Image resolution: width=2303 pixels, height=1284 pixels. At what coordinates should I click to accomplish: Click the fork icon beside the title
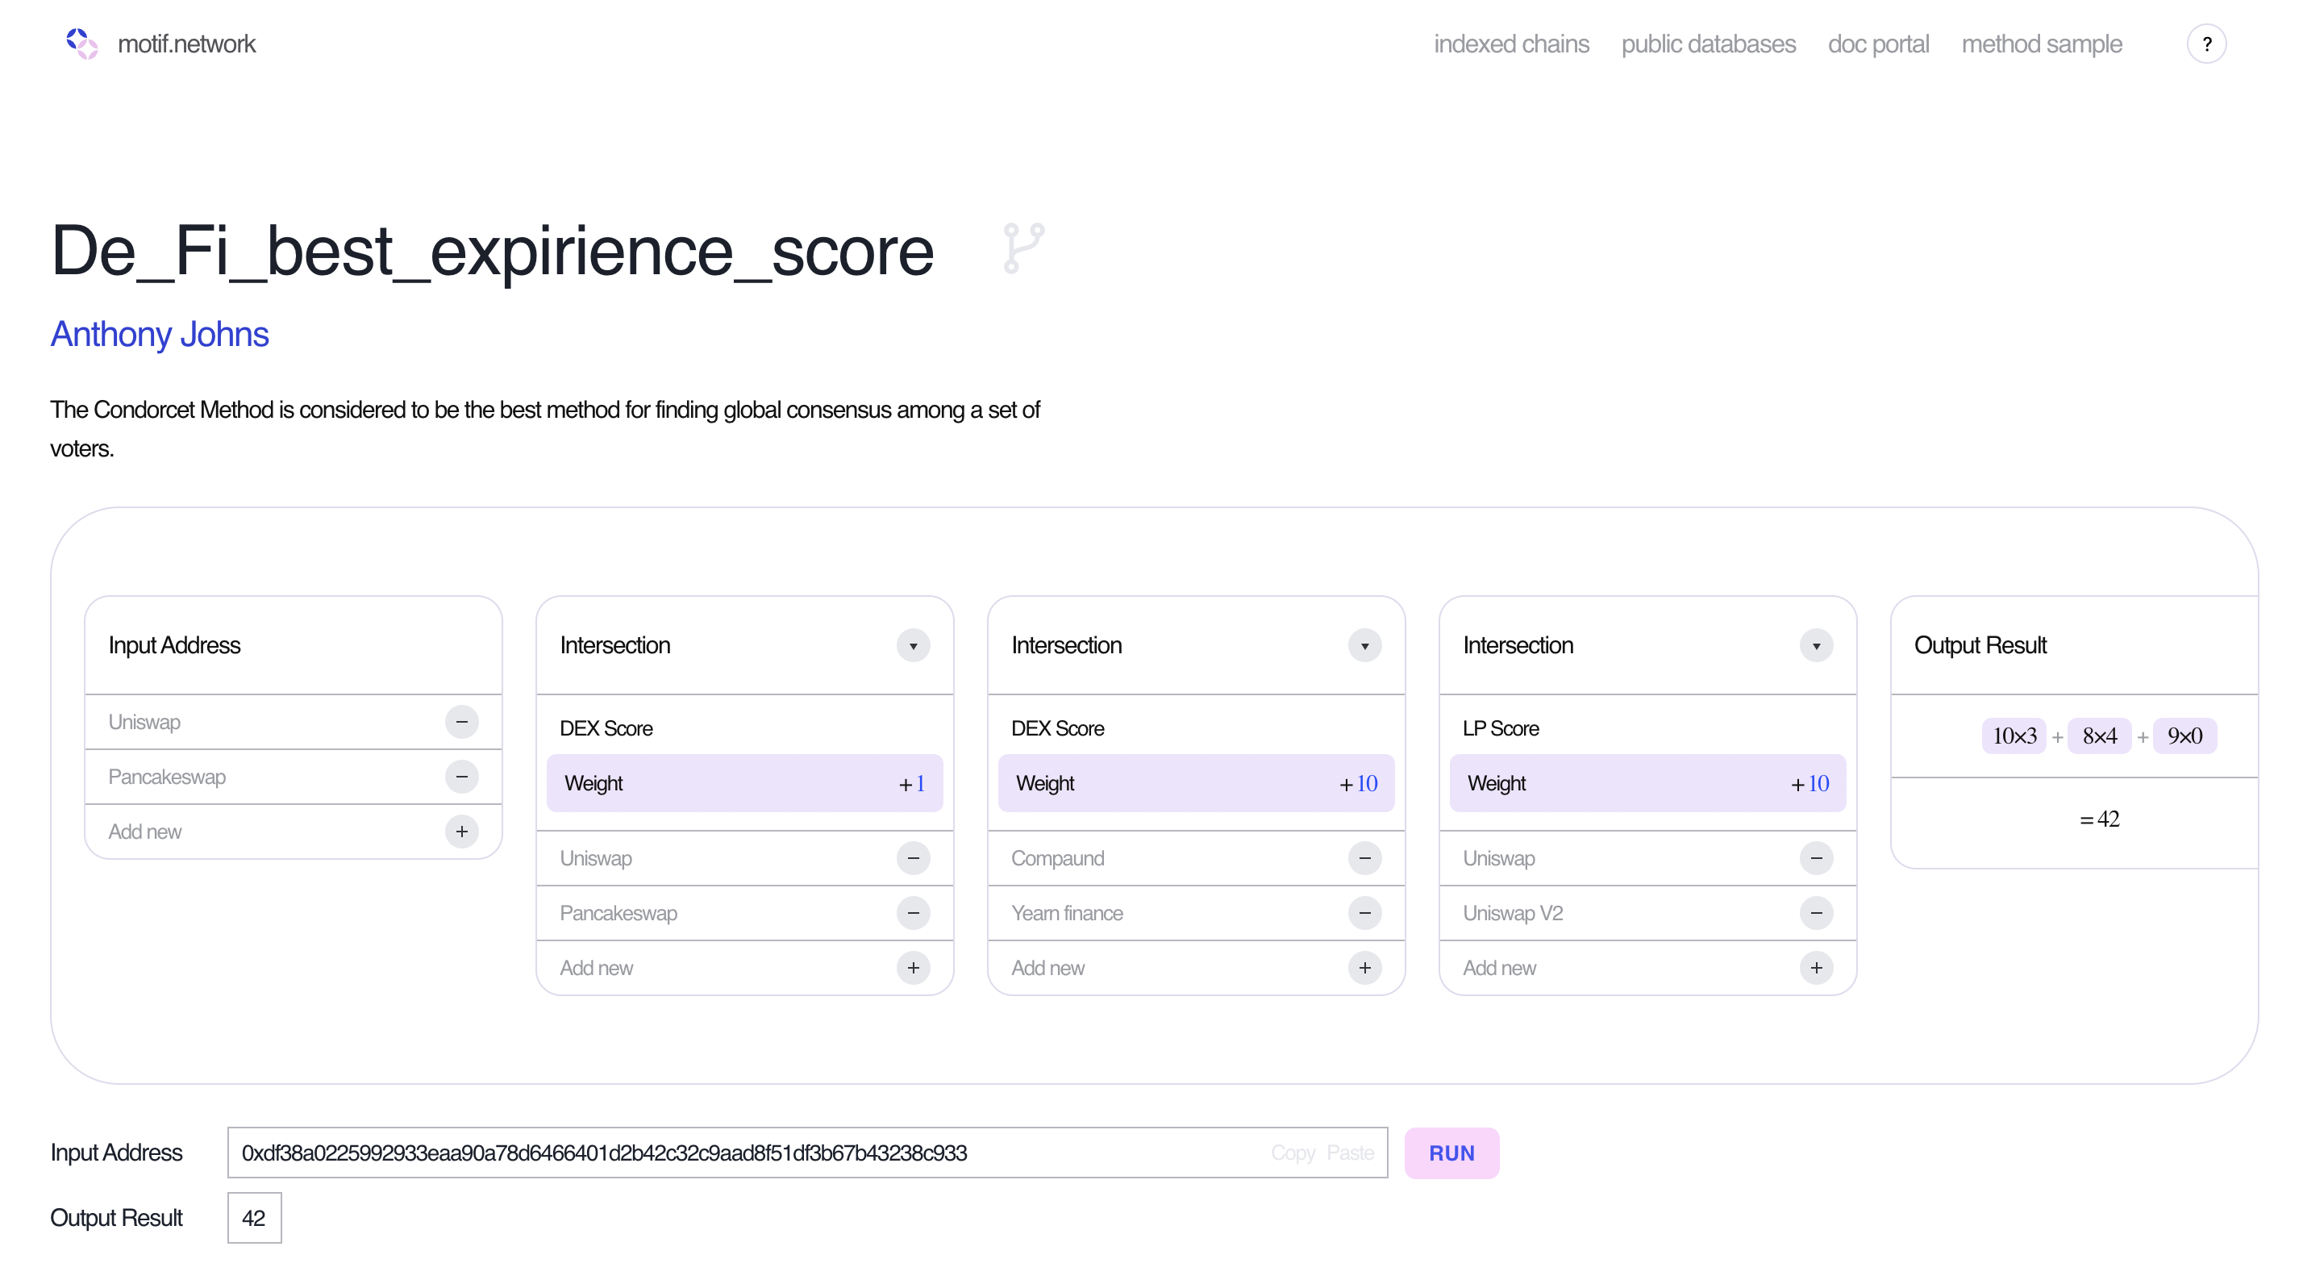tap(1022, 248)
